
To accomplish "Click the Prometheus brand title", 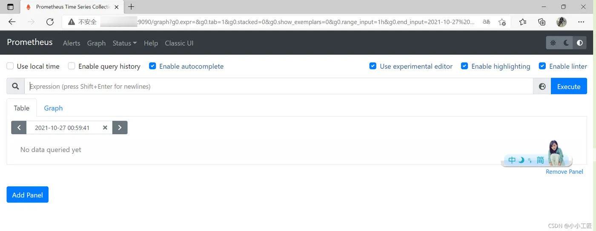I will coord(30,42).
